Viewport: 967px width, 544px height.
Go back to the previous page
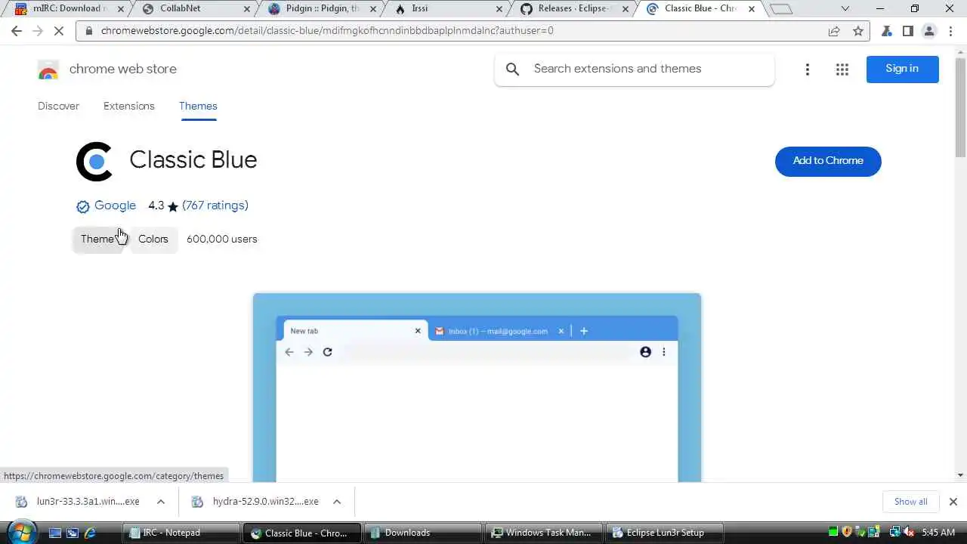(17, 31)
